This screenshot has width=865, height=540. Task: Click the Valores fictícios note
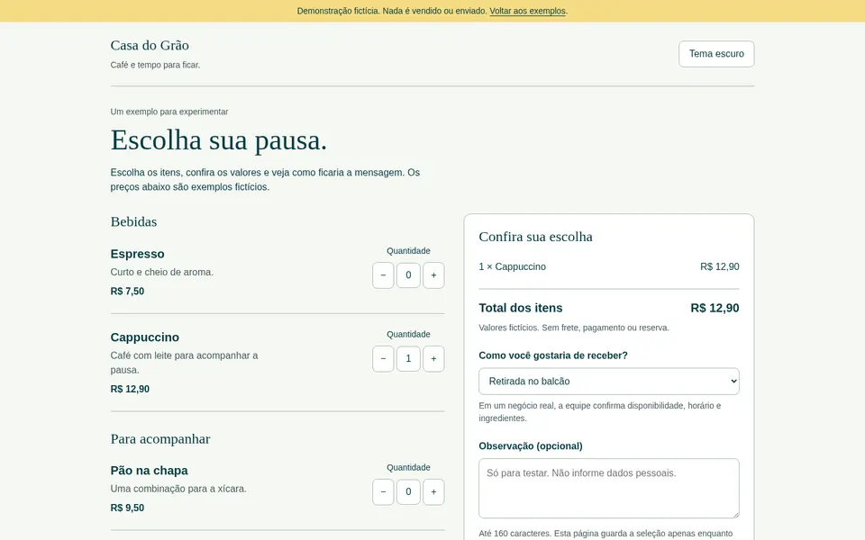coord(574,328)
